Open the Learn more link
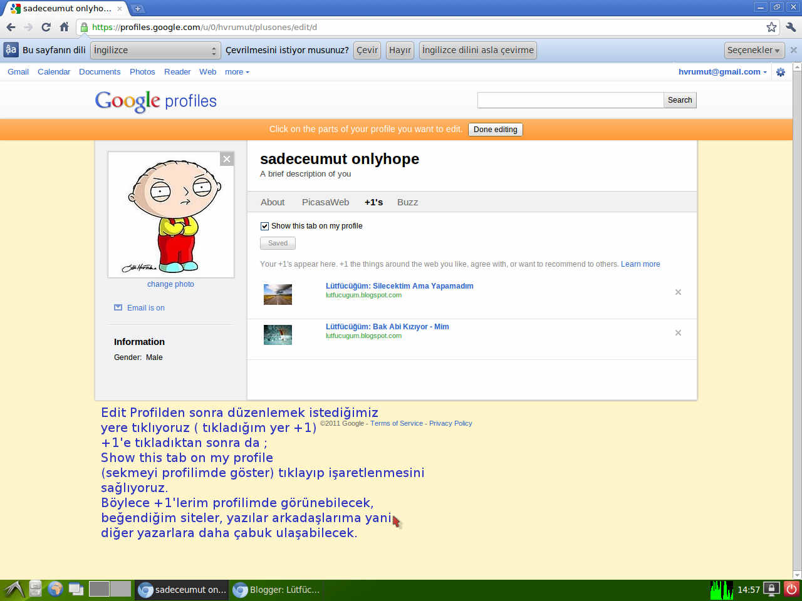The image size is (802, 601). click(640, 264)
